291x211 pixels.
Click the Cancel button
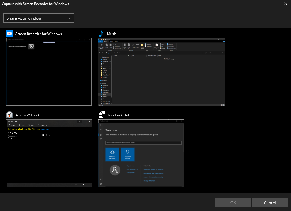click(x=270, y=203)
